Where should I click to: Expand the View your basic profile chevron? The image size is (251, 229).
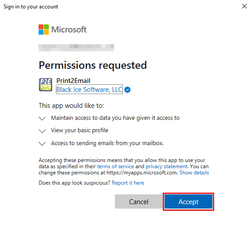[42, 131]
